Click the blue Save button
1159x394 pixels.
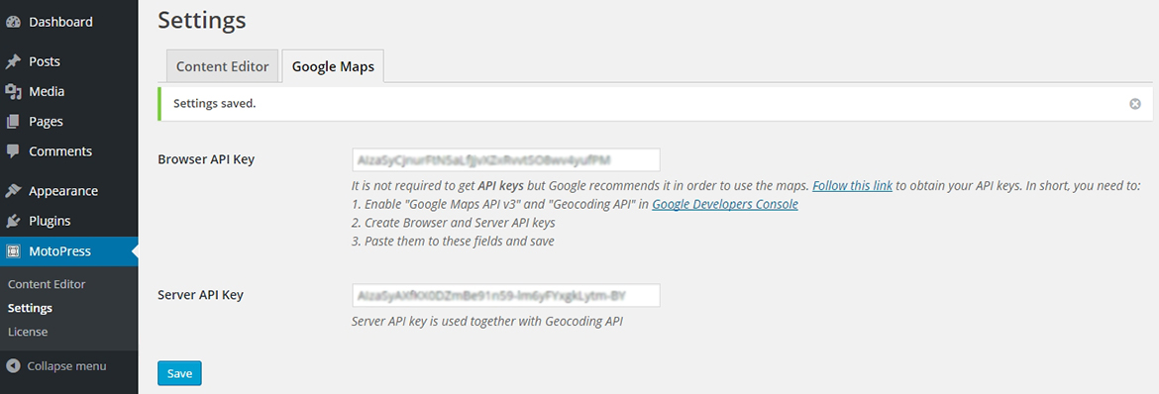click(179, 373)
